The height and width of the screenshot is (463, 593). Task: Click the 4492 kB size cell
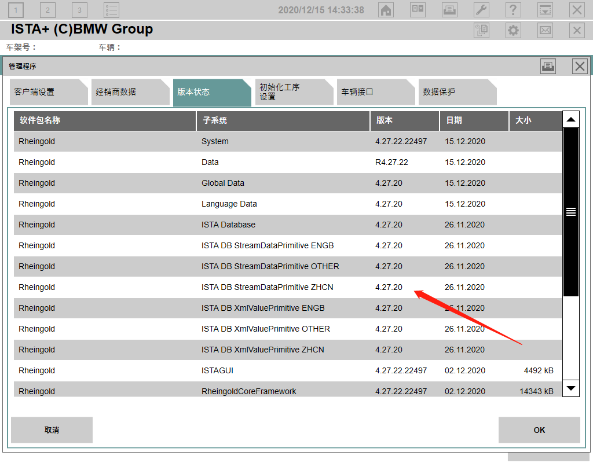pyautogui.click(x=539, y=370)
